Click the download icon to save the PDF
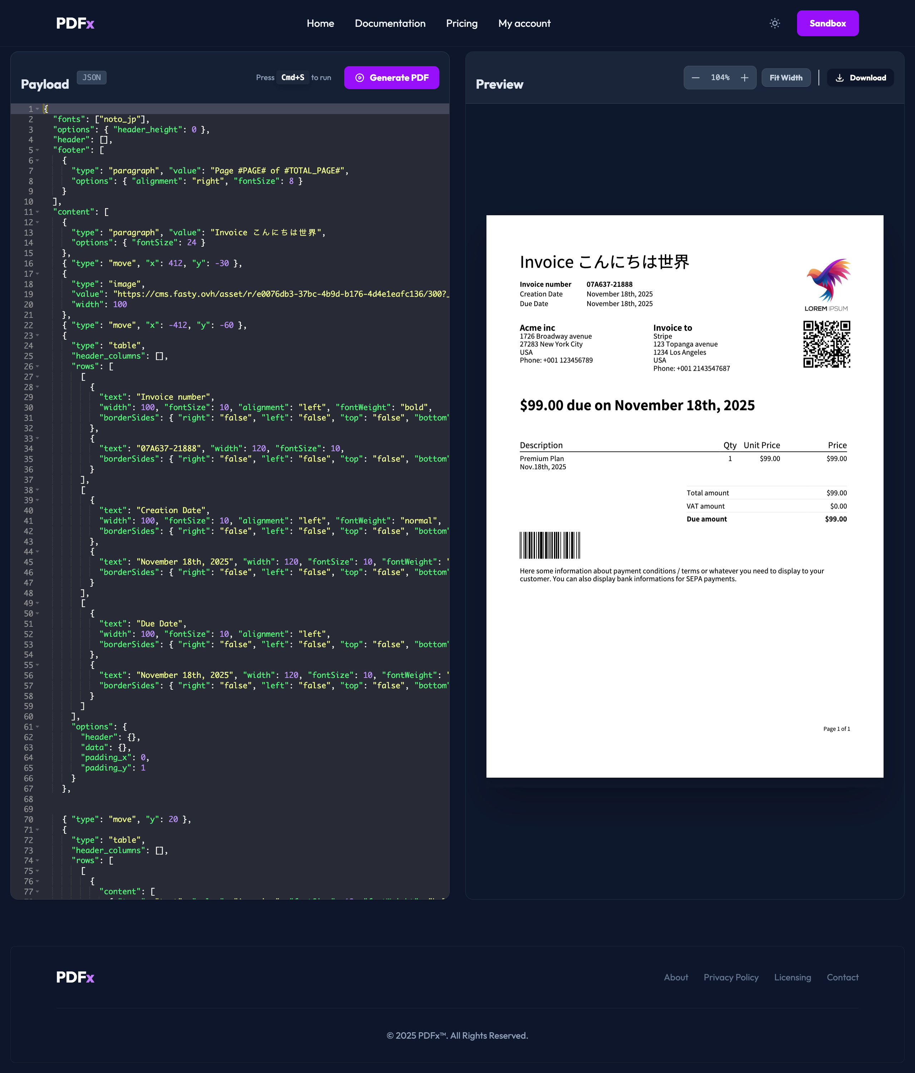 point(840,77)
